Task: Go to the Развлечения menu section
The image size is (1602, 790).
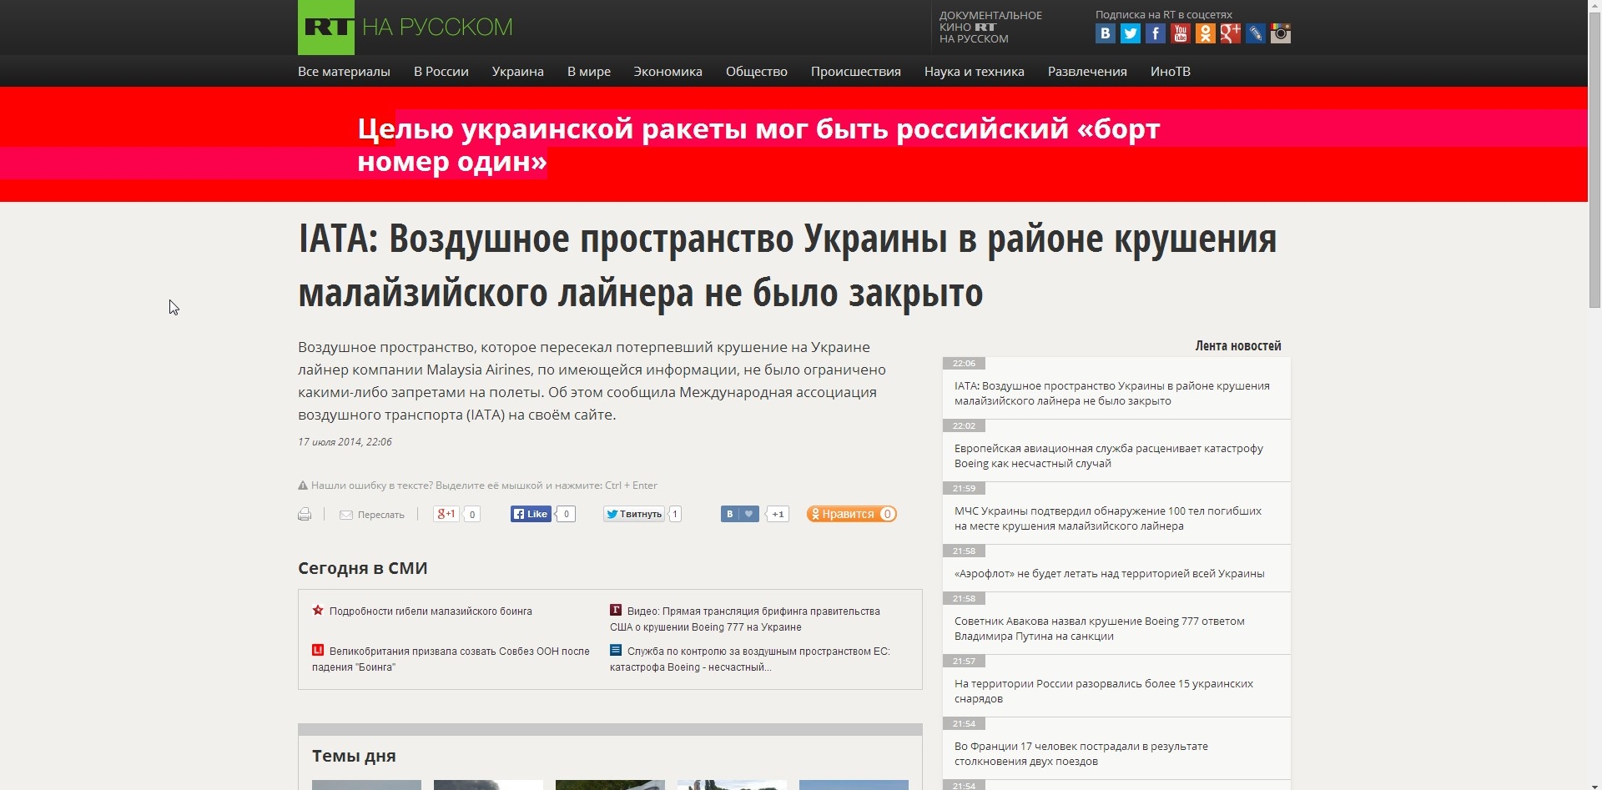Action: click(x=1087, y=72)
